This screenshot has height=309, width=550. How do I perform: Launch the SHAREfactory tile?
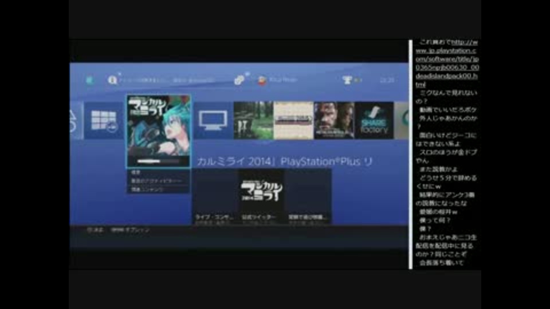pos(374,121)
